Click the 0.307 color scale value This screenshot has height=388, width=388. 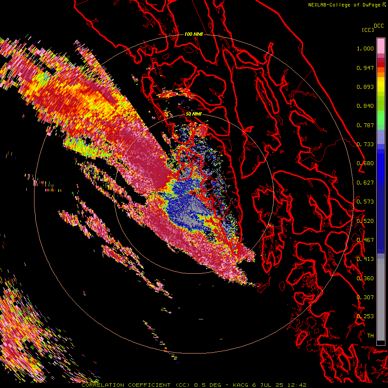[365, 297]
